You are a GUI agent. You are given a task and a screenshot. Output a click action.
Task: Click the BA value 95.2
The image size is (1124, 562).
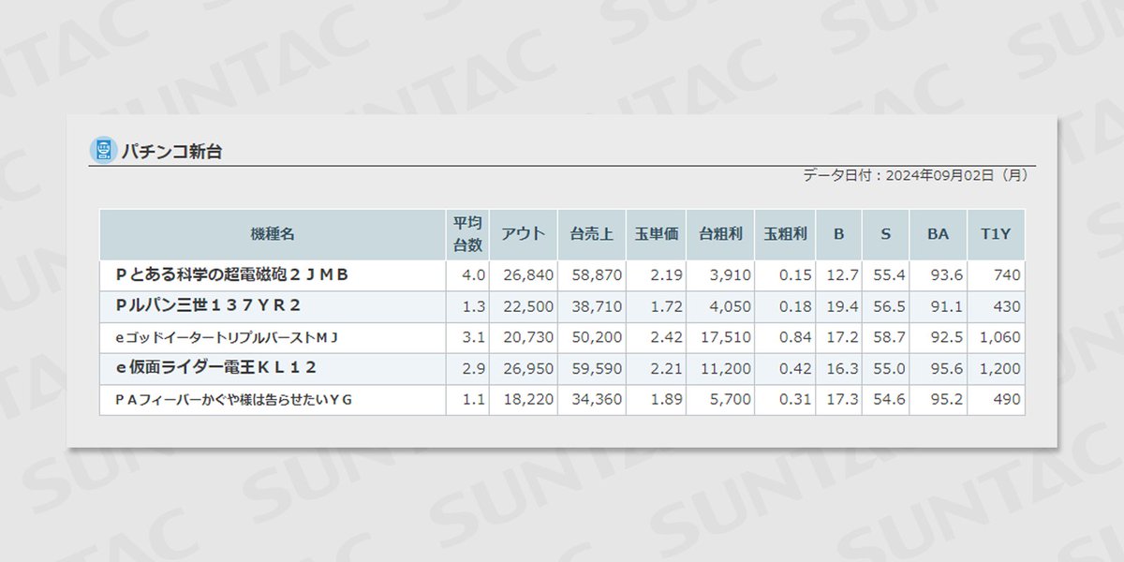[947, 400]
